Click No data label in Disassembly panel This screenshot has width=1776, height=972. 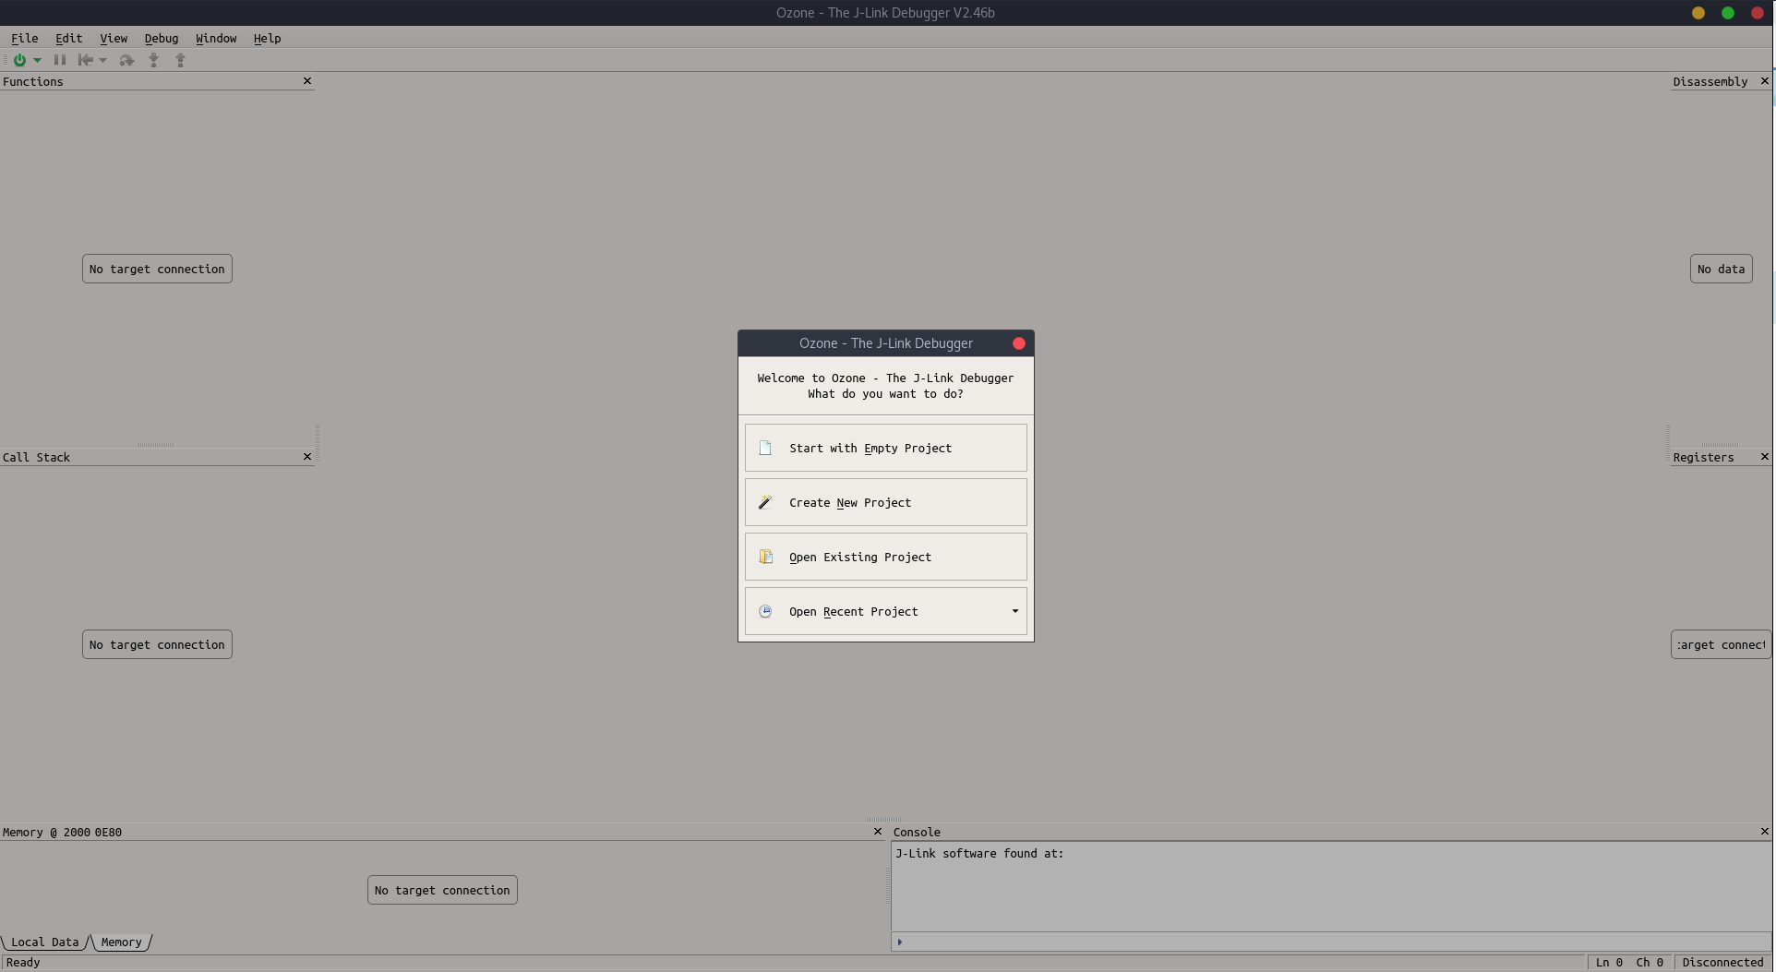click(x=1721, y=269)
